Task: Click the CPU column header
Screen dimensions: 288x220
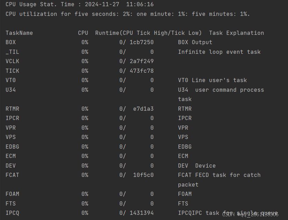Action: [83, 33]
